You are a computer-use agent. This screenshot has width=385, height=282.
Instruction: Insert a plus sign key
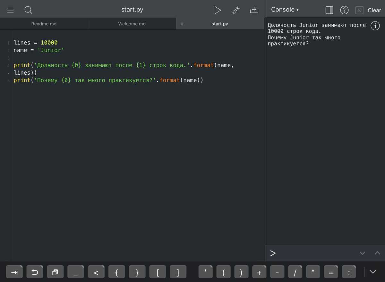(x=260, y=272)
